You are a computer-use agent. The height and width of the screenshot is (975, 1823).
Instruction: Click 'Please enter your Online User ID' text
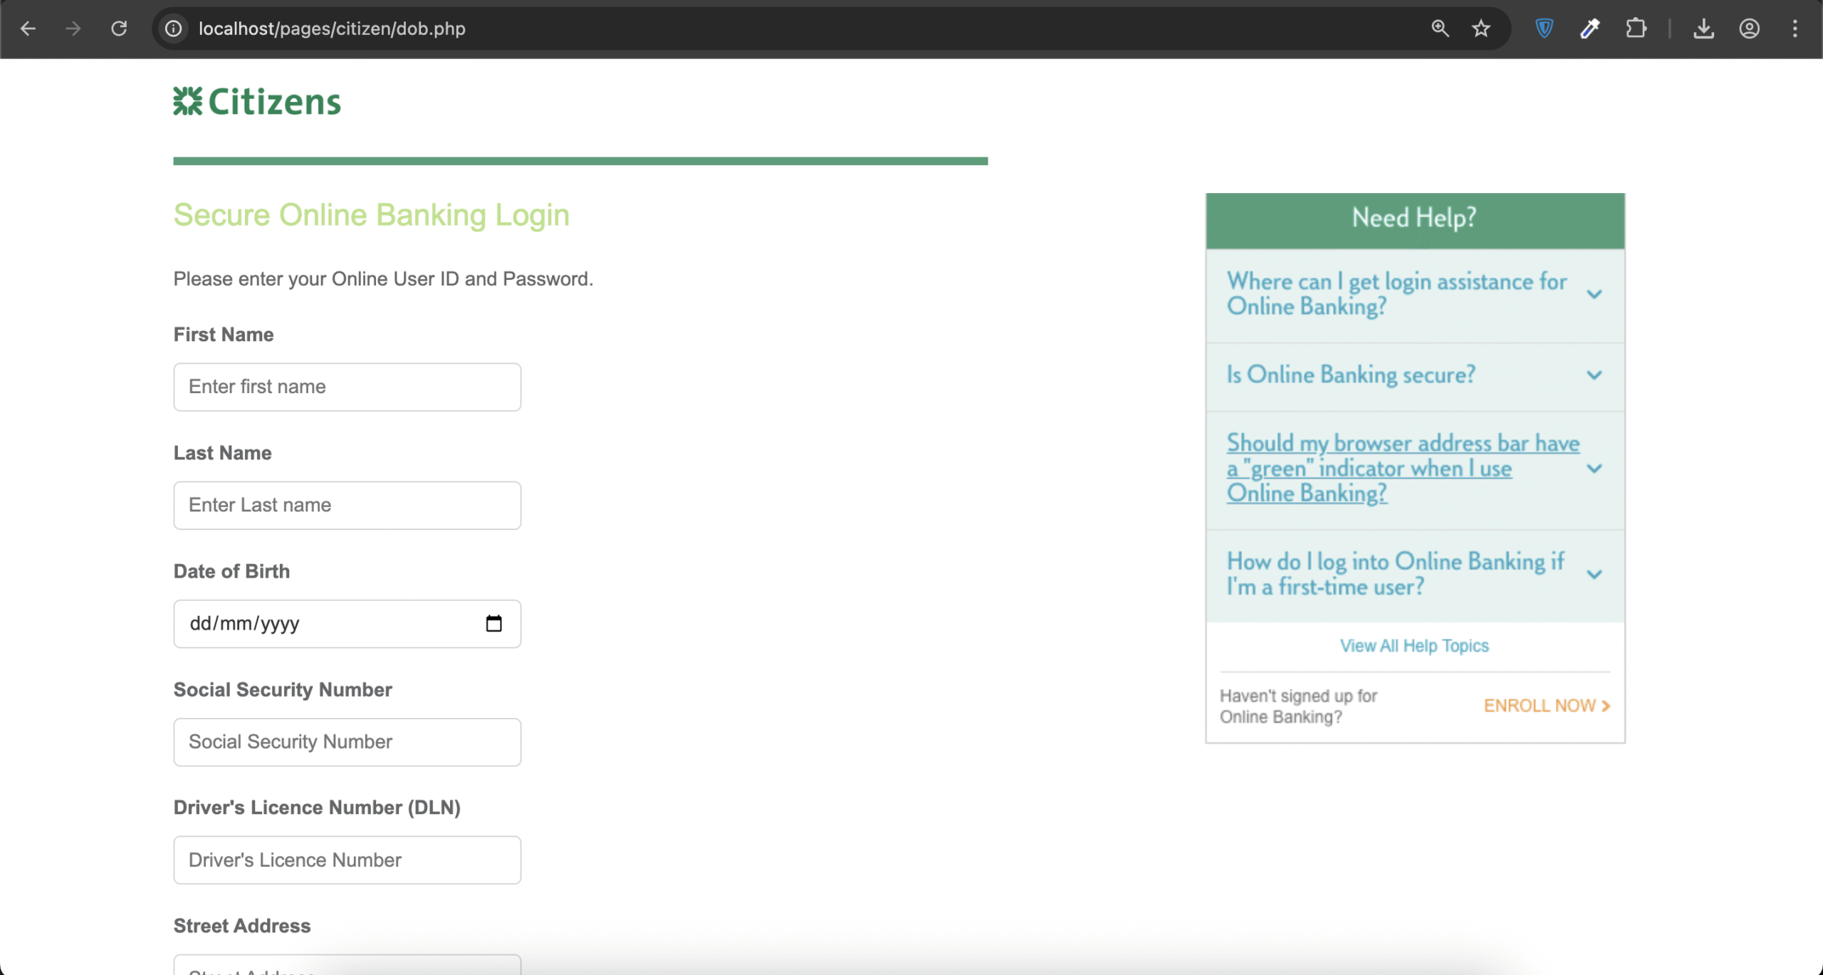coord(383,278)
